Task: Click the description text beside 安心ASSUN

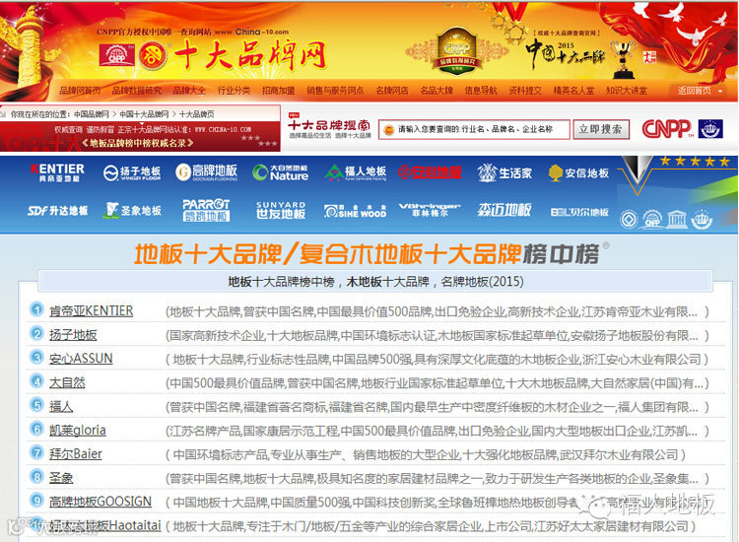Action: pyautogui.click(x=437, y=360)
